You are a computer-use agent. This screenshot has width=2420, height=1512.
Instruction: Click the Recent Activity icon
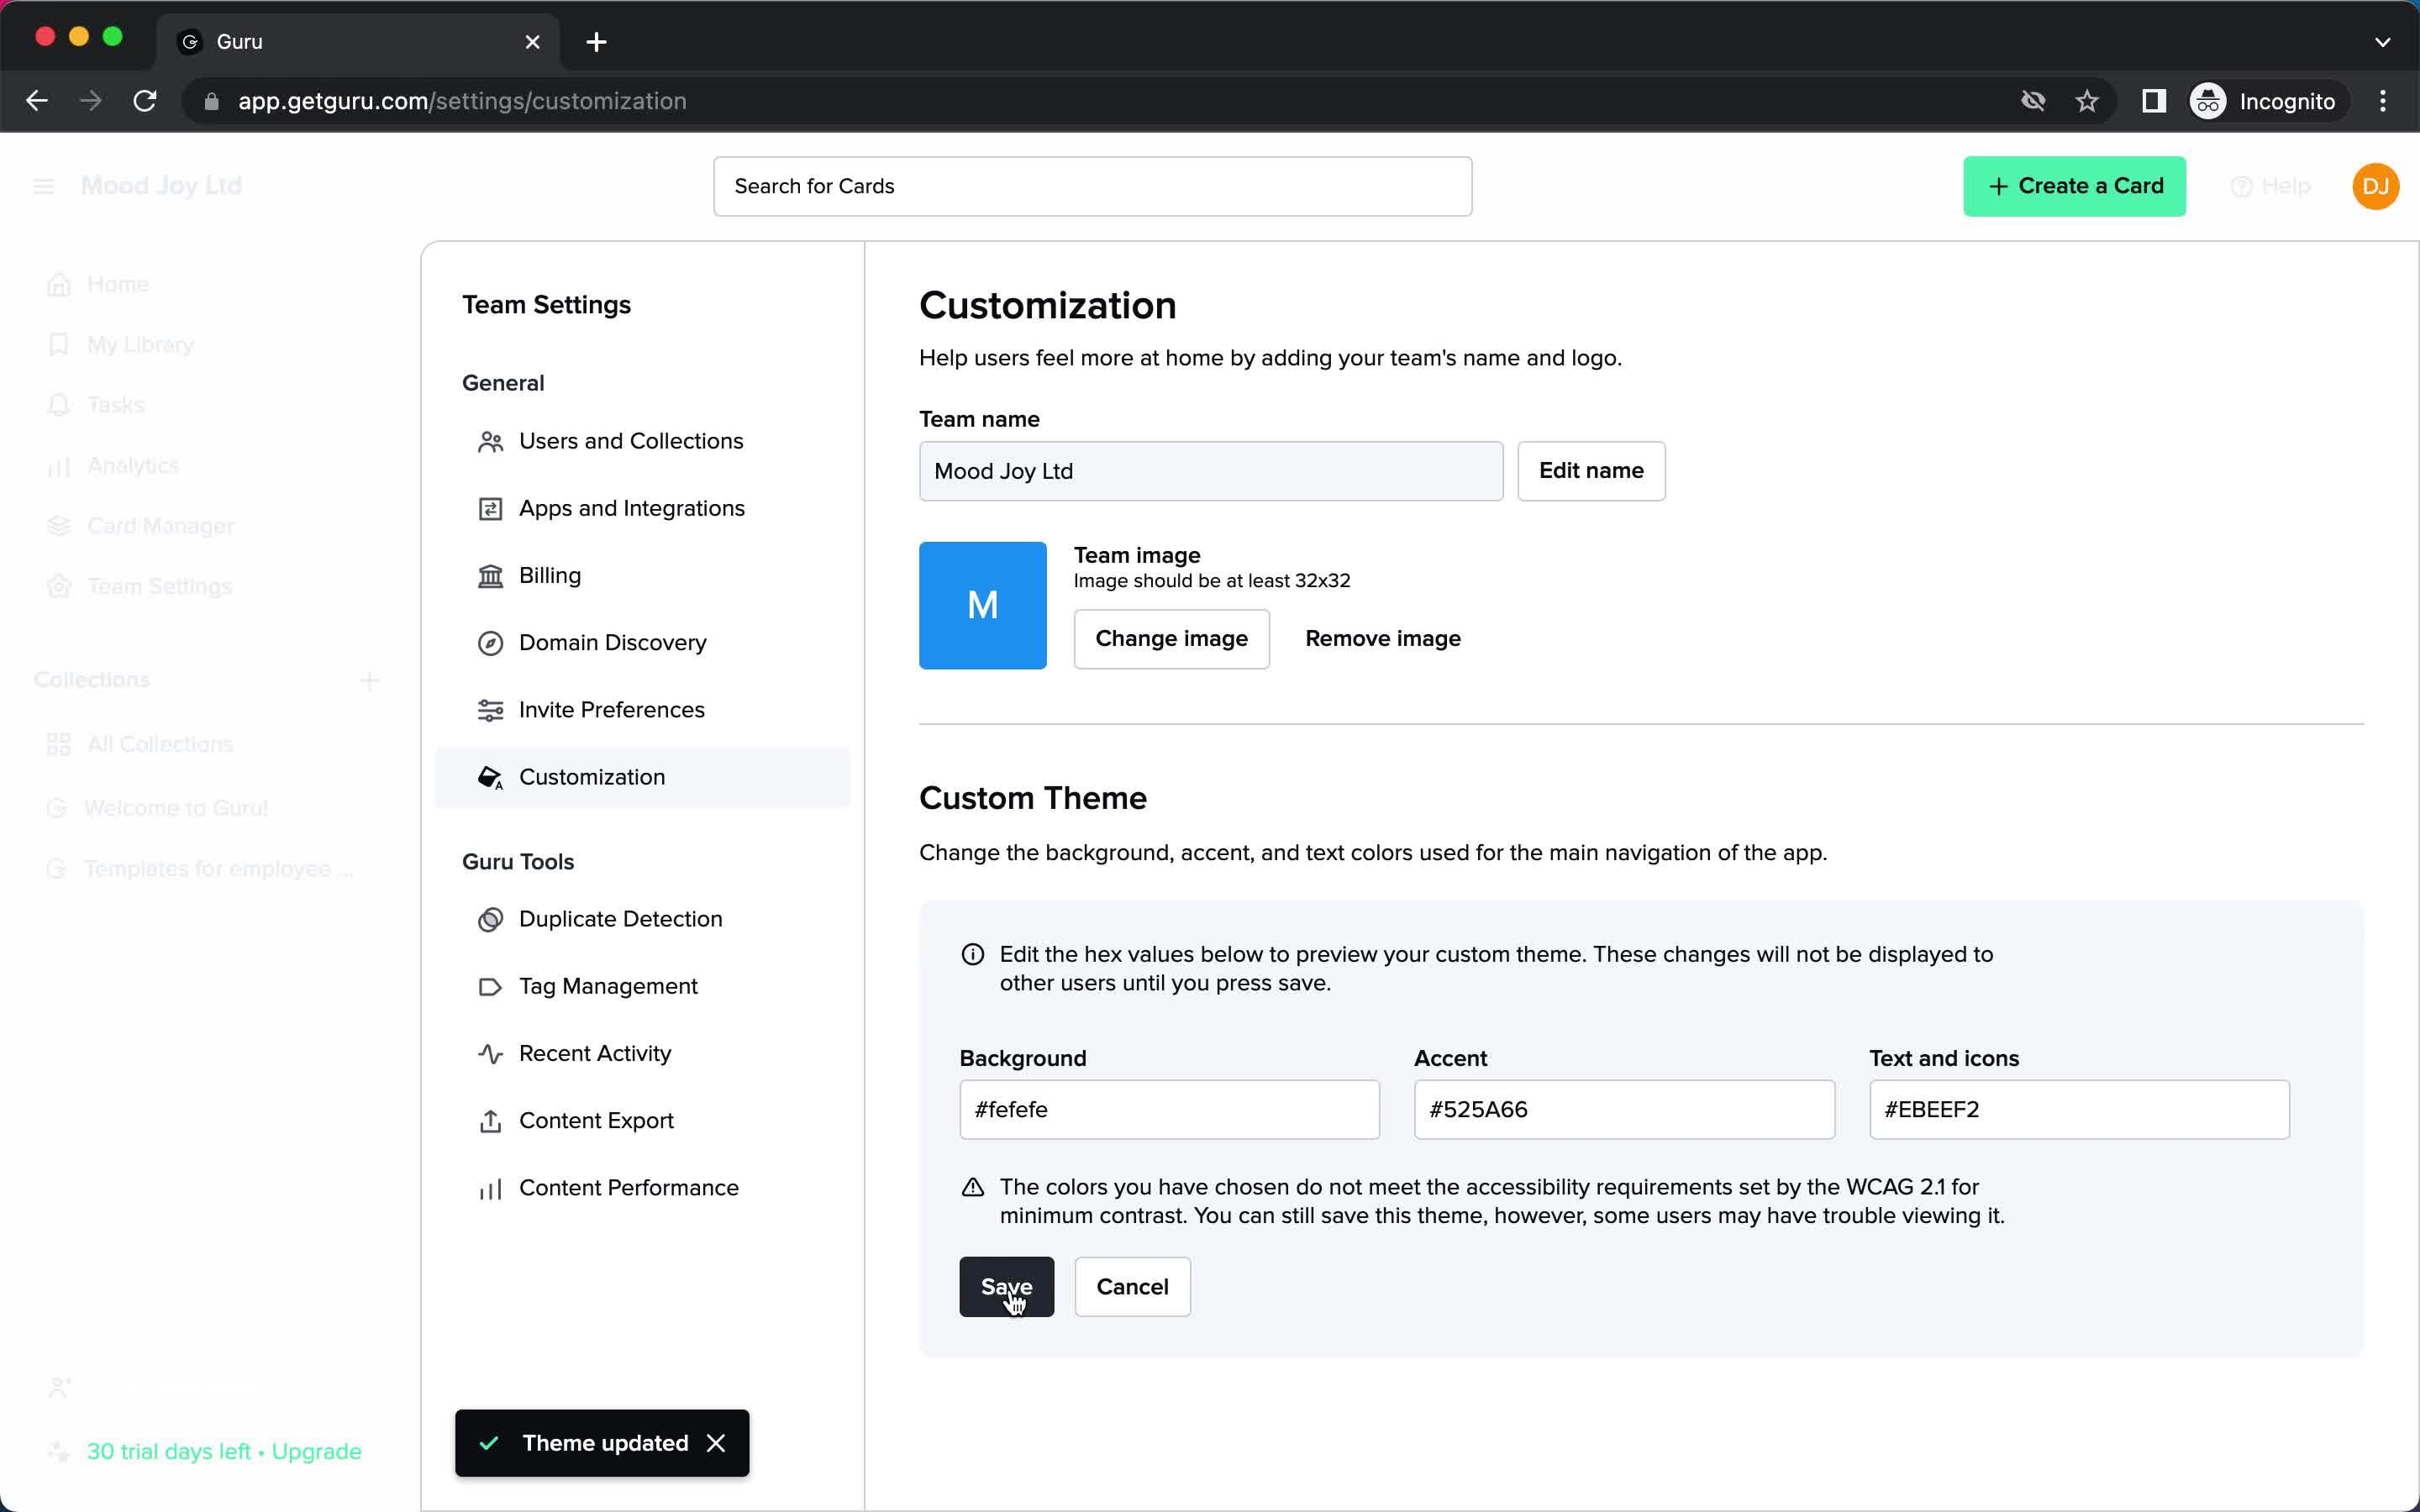click(x=490, y=1053)
